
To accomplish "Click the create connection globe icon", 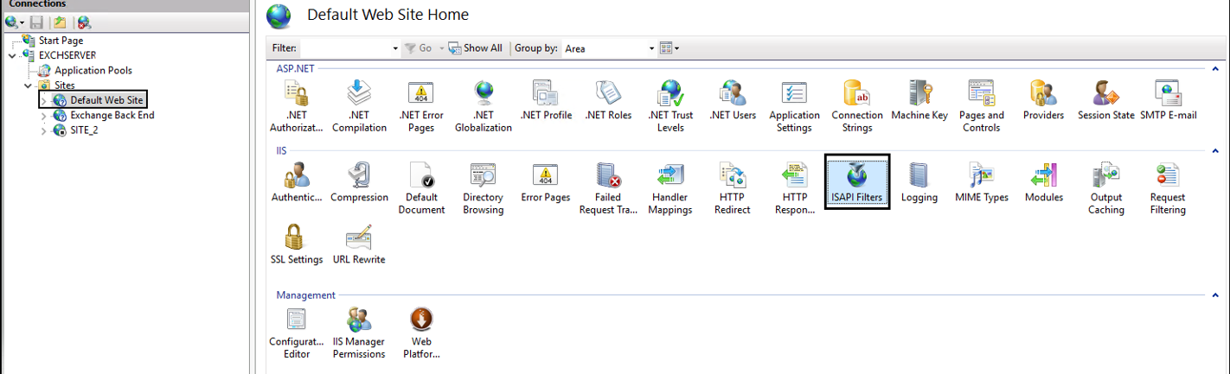I will click(14, 22).
